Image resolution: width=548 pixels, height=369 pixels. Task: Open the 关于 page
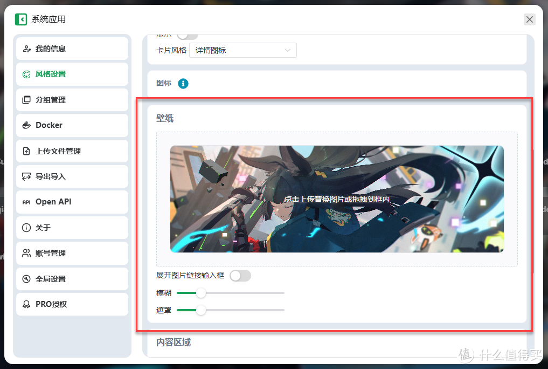pos(72,228)
